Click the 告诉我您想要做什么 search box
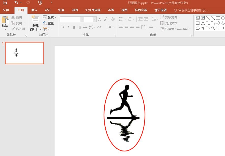The height and width of the screenshot is (156, 225). click(x=191, y=10)
